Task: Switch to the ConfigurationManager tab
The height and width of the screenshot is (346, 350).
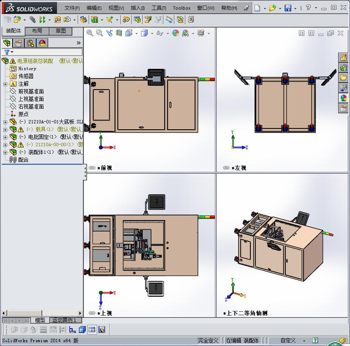Action: point(30,43)
